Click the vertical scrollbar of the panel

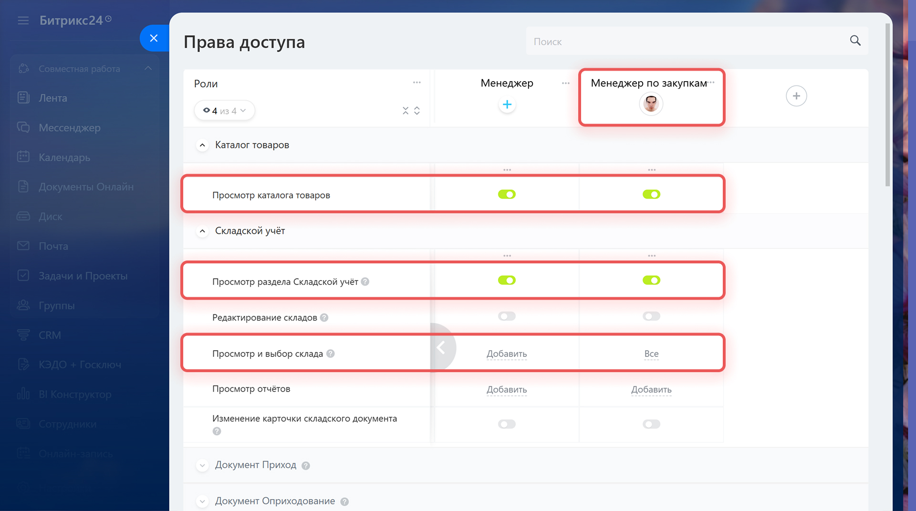pyautogui.click(x=887, y=105)
